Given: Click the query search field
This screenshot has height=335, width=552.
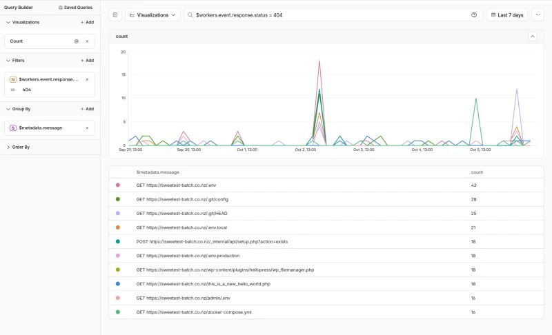Looking at the screenshot, I should 333,14.
